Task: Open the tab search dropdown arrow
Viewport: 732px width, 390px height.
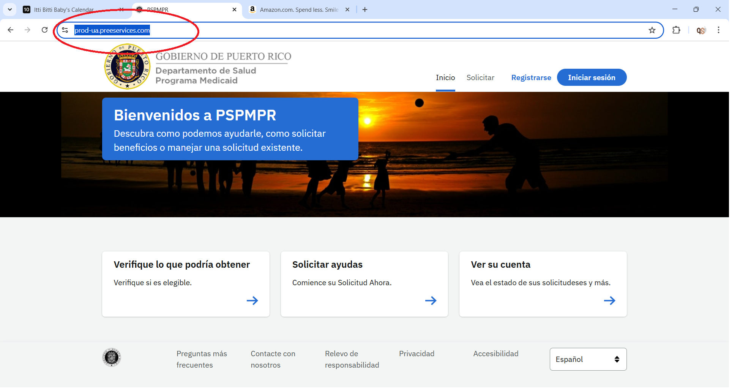Action: (10, 9)
